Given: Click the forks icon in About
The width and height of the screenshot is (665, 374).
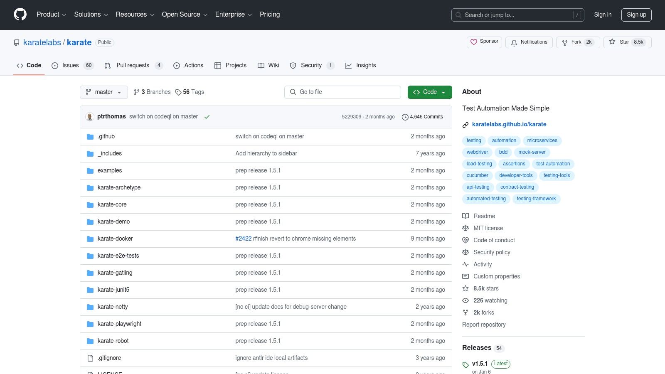Looking at the screenshot, I should click(465, 312).
